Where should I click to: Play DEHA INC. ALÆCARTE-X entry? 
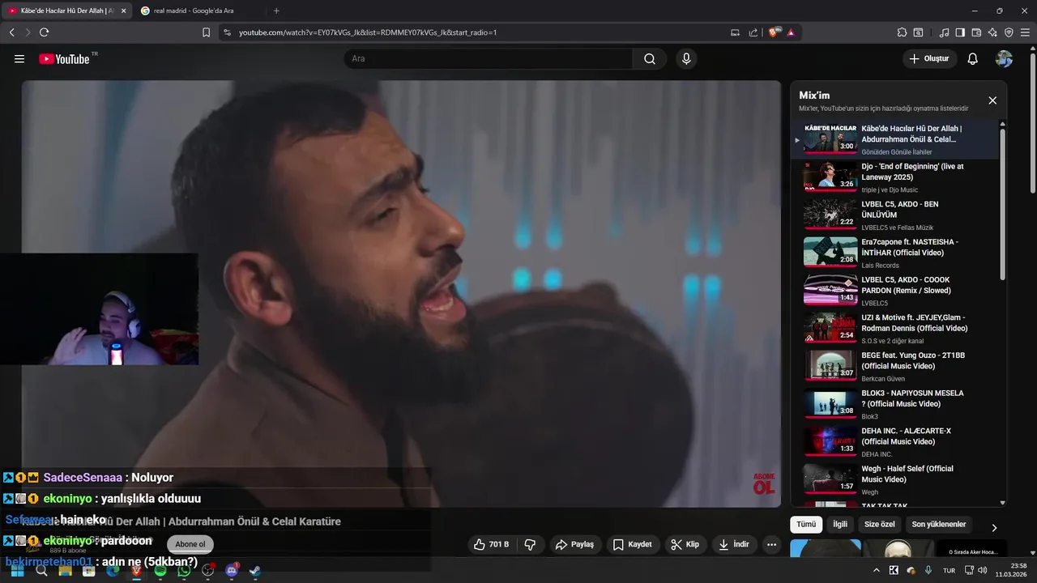tap(894, 442)
